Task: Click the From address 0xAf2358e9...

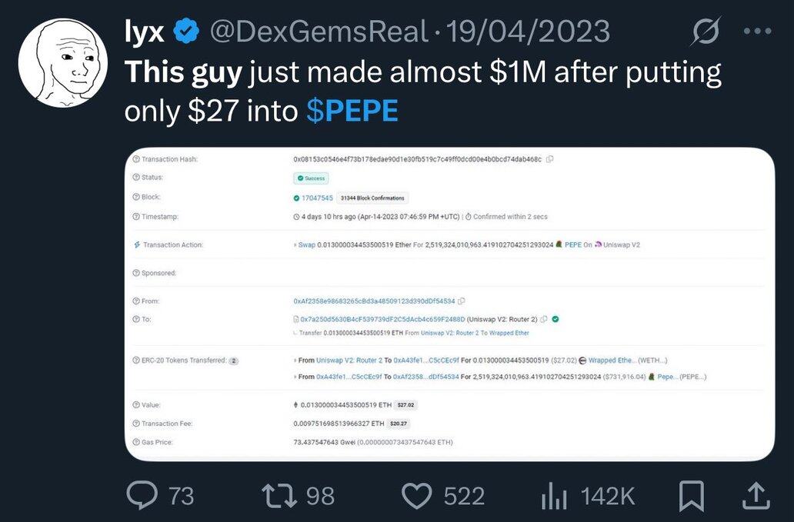Action: click(374, 301)
